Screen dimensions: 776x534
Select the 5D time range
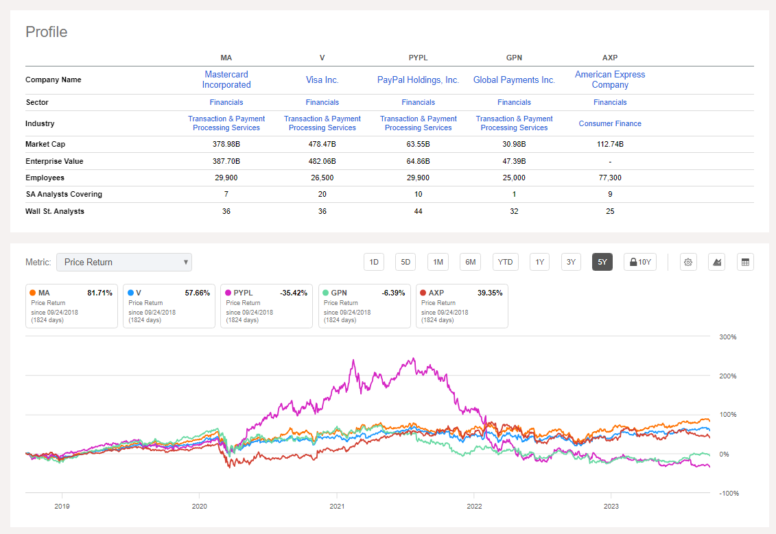(405, 262)
